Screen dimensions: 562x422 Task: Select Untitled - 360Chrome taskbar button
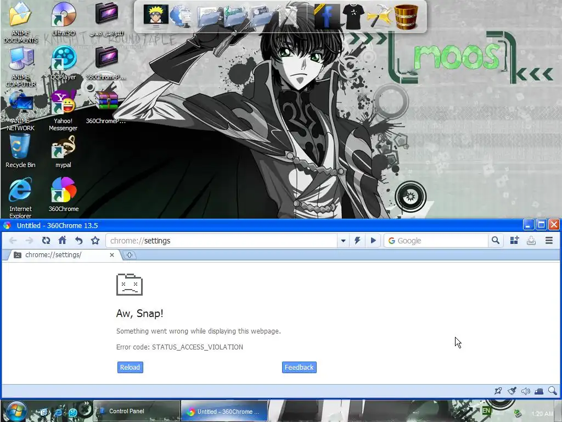(x=224, y=411)
